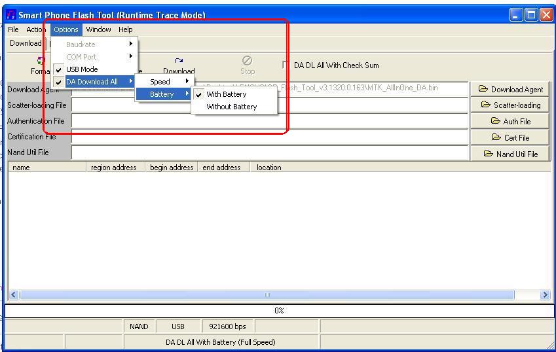The width and height of the screenshot is (556, 352).
Task: Open the Window menu
Action: [x=99, y=29]
